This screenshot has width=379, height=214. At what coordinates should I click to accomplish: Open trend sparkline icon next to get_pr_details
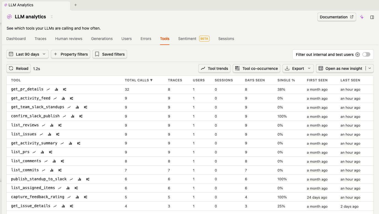[48, 89]
